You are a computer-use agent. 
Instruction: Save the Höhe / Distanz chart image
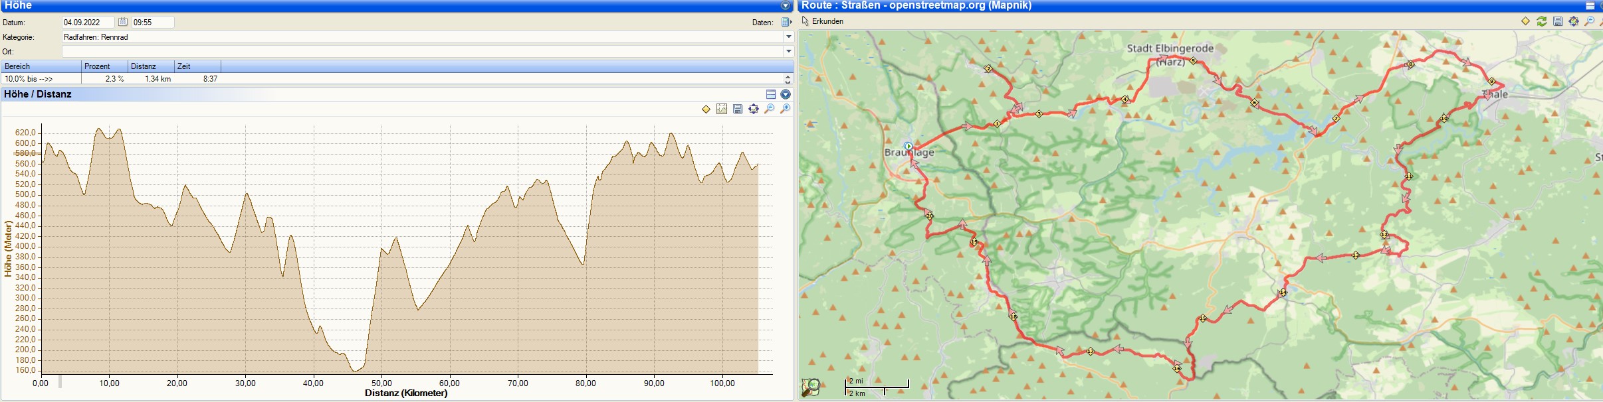tap(738, 109)
